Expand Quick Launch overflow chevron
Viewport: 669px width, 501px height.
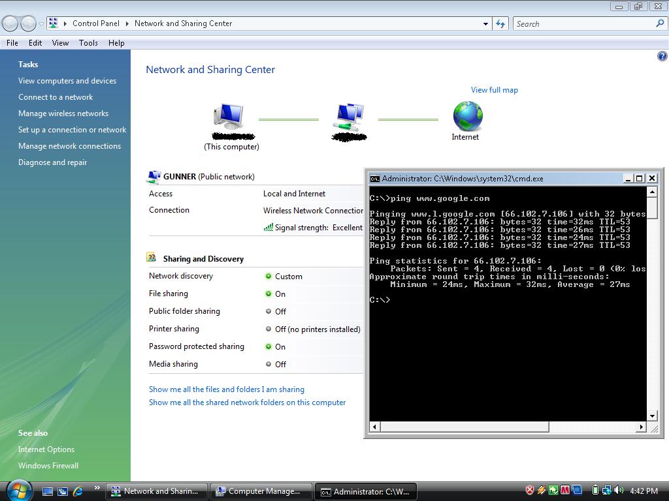97,488
